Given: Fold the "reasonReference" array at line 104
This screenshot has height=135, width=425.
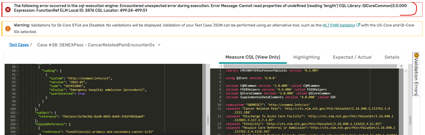Looking at the screenshot, I should [x=17, y=124].
